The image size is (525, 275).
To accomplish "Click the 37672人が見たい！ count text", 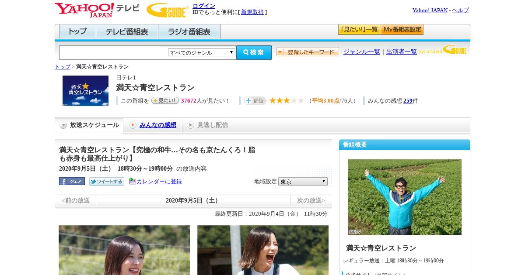I will (x=206, y=101).
